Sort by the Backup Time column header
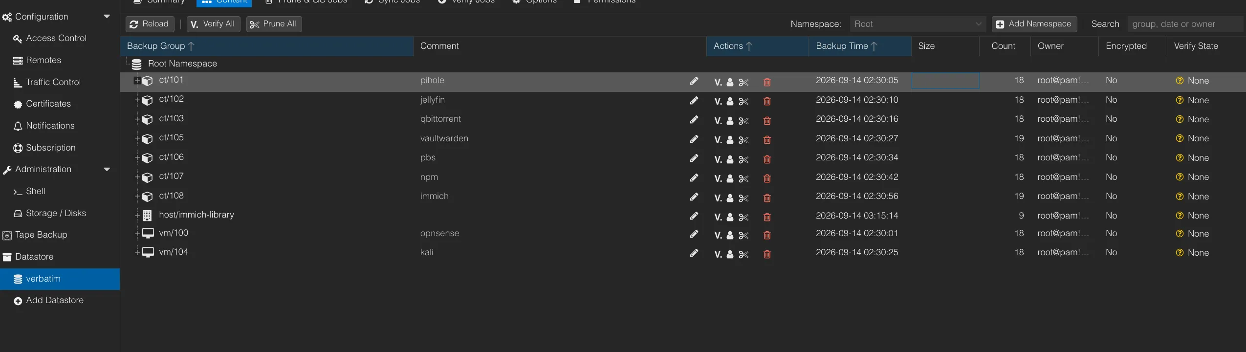1246x352 pixels. click(x=860, y=46)
